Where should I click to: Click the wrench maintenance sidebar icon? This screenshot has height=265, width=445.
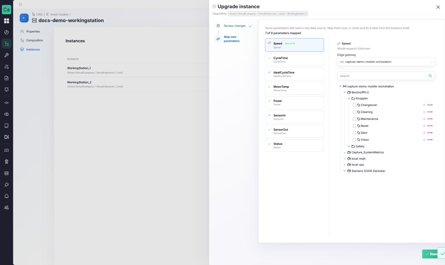(x=6, y=55)
